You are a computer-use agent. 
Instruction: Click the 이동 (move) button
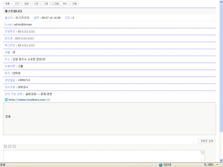[74, 3]
